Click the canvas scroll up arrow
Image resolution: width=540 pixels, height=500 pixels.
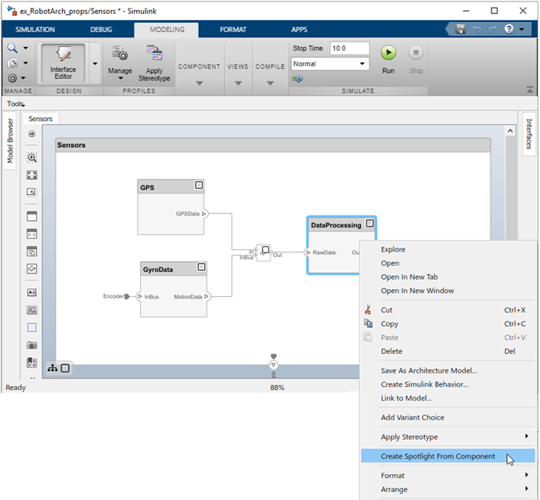pos(510,130)
